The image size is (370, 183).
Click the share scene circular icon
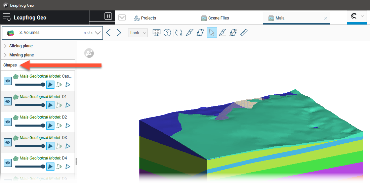click(89, 53)
